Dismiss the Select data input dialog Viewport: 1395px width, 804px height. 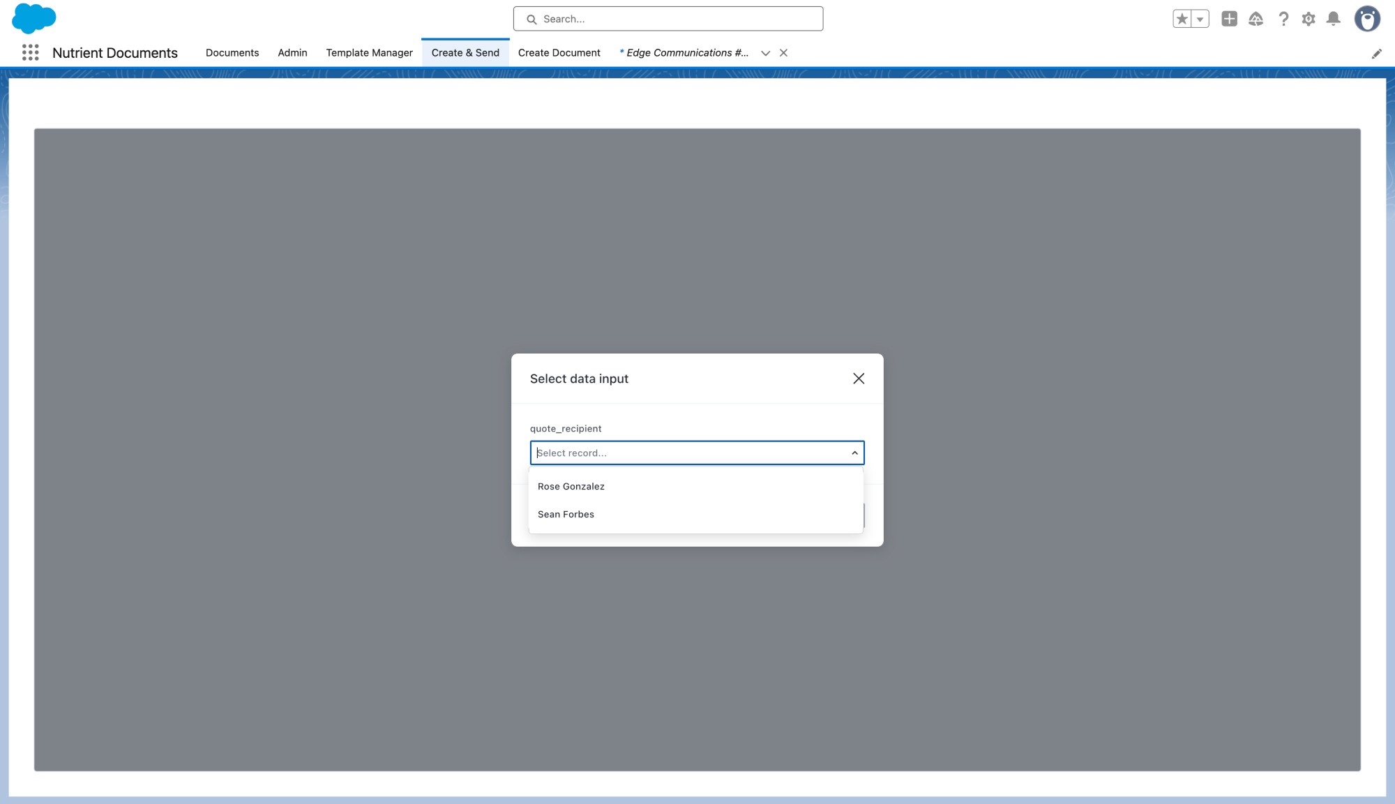[x=859, y=379]
